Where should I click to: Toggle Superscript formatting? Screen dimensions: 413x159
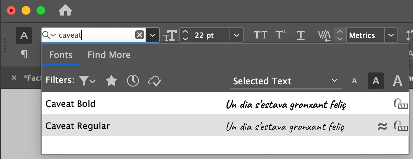[280, 35]
